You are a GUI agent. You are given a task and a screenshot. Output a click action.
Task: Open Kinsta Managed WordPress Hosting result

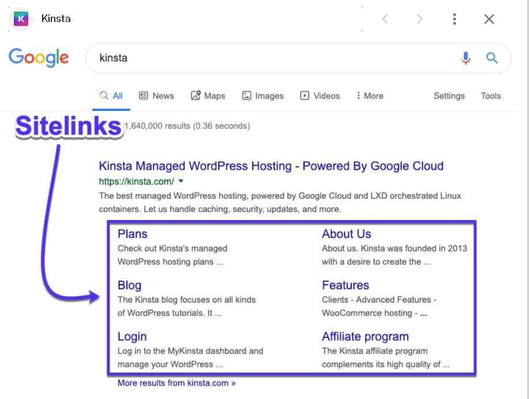[x=271, y=166]
